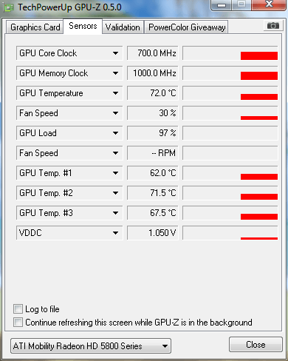The width and height of the screenshot is (288, 361).
Task: Select ATI Mobility Radeon HD 5800 combo box
Action: 91,345
